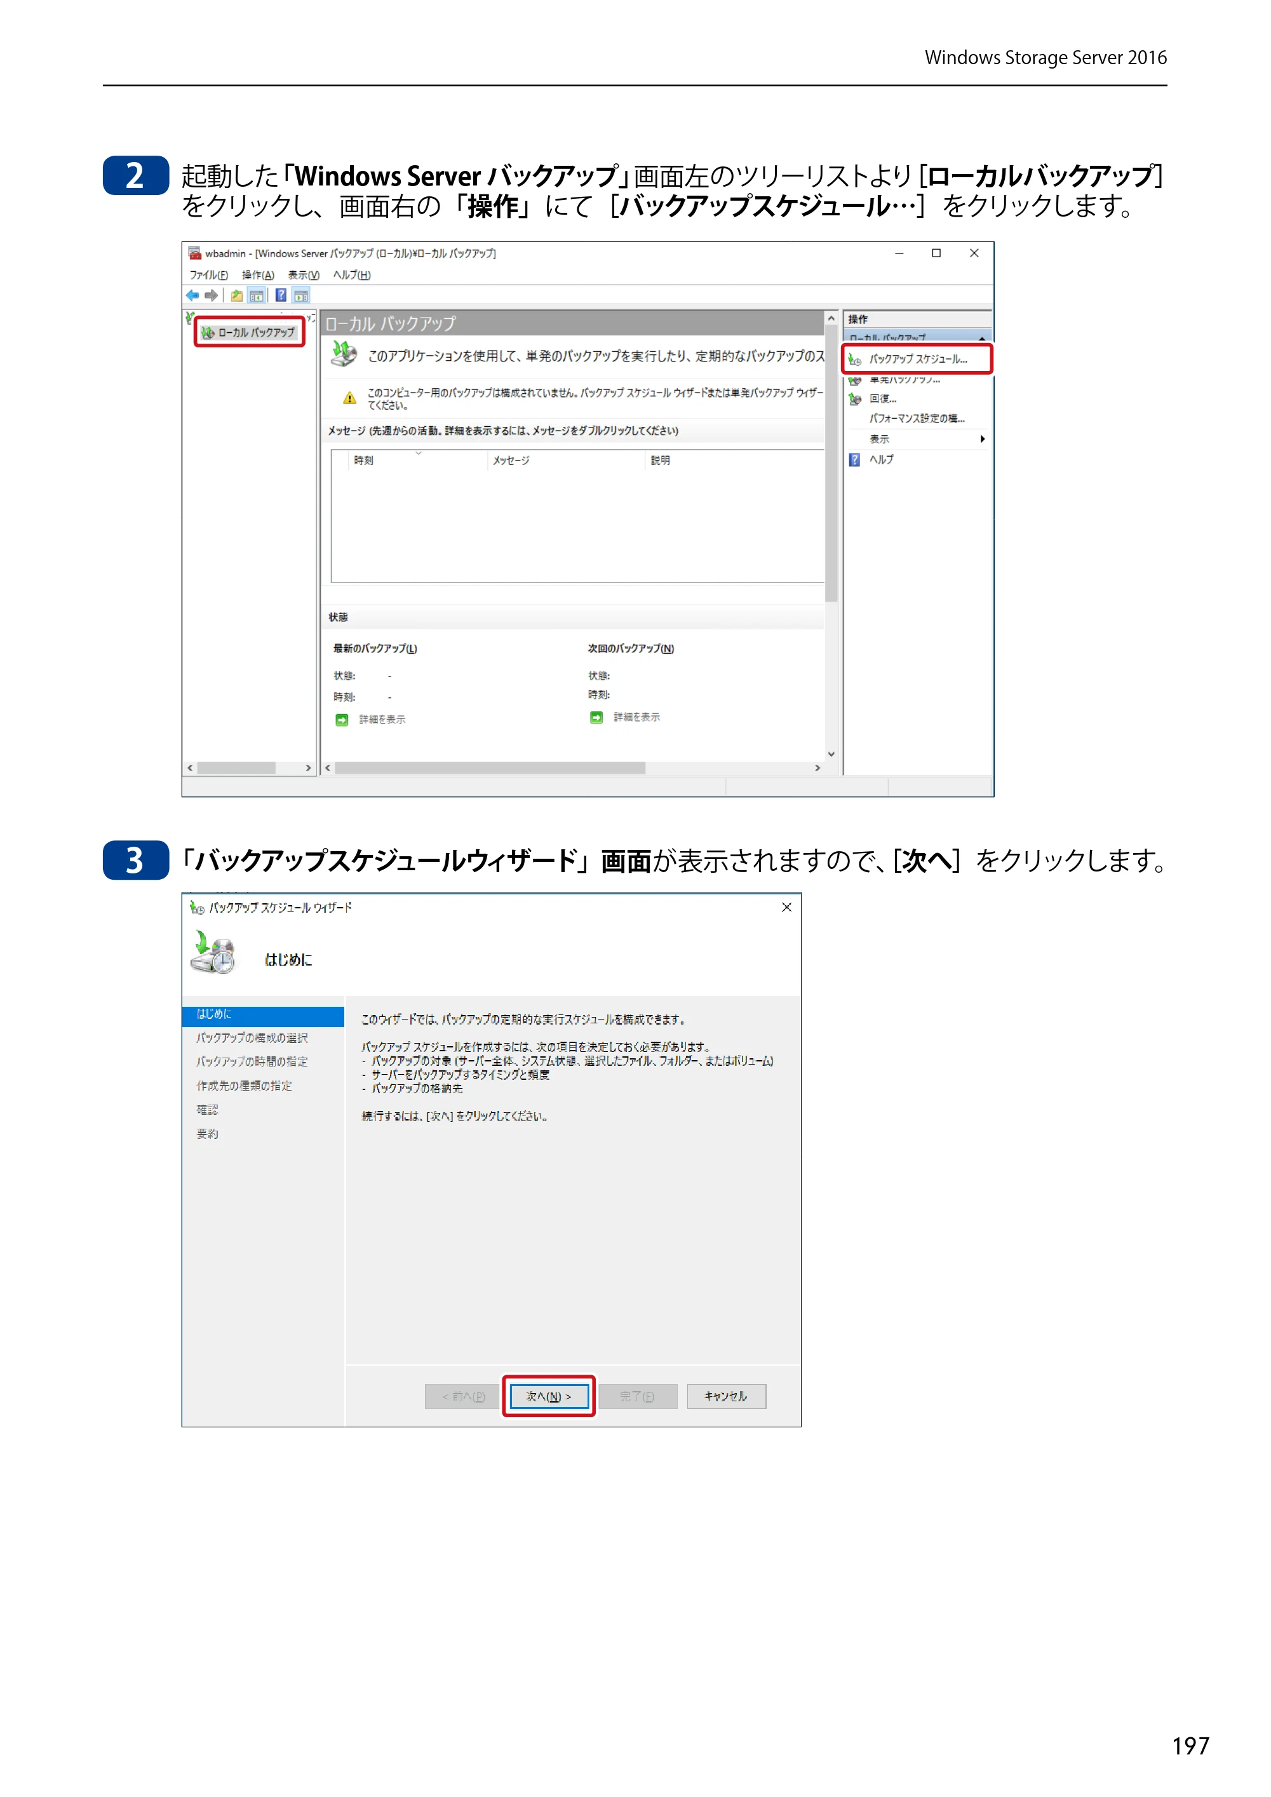Open the ヘルプ(H) menu
Image resolution: width=1271 pixels, height=1797 pixels.
click(351, 274)
